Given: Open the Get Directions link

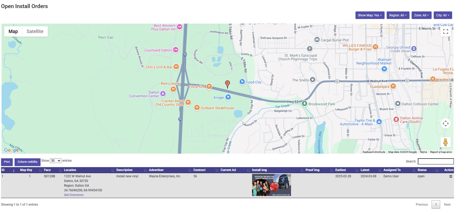Looking at the screenshot, I should tap(74, 195).
